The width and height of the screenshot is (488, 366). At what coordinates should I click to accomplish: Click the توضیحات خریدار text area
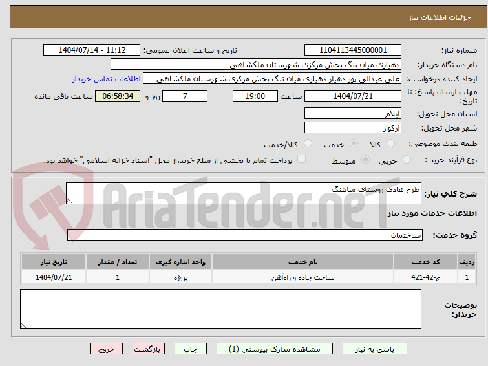pos(220,309)
